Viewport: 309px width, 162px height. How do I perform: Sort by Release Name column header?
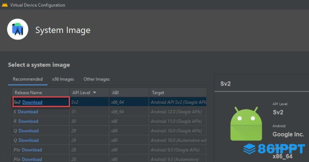[x=41, y=93]
